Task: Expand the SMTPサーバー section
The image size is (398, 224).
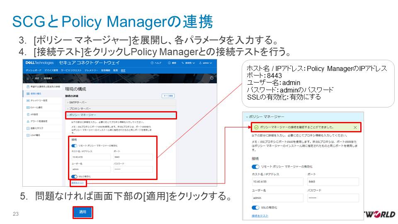Action: (121, 102)
